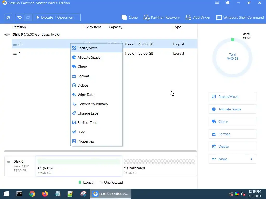Click Clone button in the right panel
This screenshot has width=266, height=199.
point(232,122)
